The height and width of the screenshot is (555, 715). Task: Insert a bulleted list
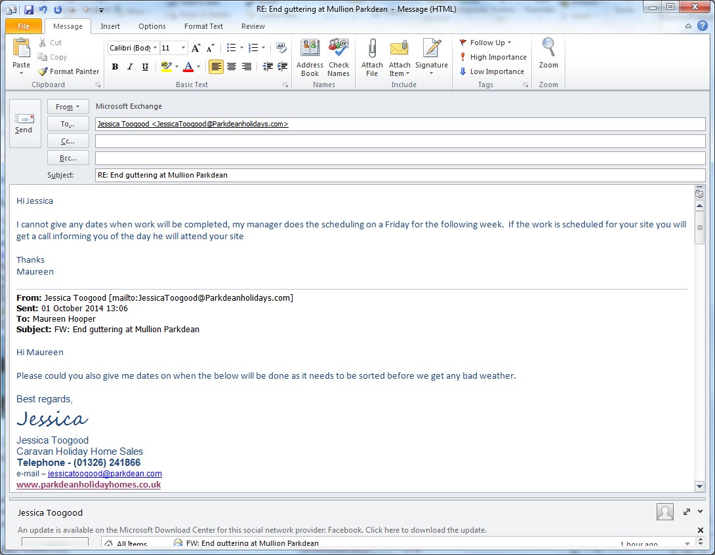(231, 48)
